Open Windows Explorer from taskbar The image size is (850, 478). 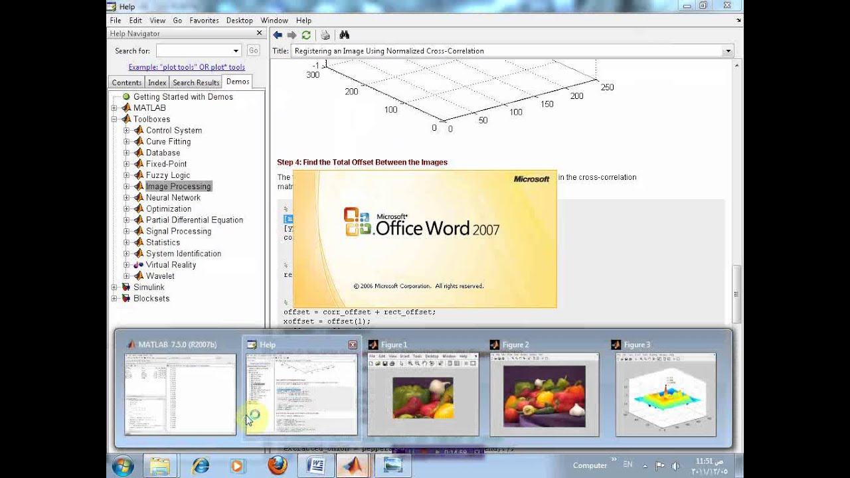(x=159, y=466)
